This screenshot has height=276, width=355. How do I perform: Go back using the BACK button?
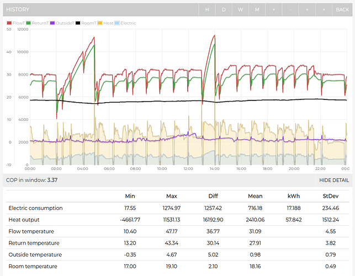tap(342, 9)
